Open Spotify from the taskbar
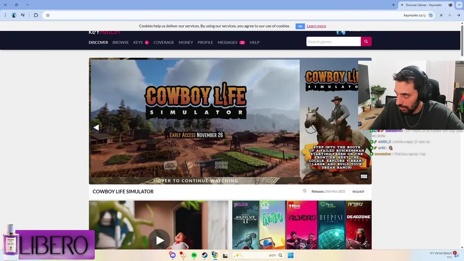The width and height of the screenshot is (464, 261). [x=194, y=255]
